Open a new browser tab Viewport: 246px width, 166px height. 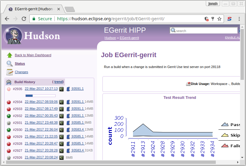(70, 9)
